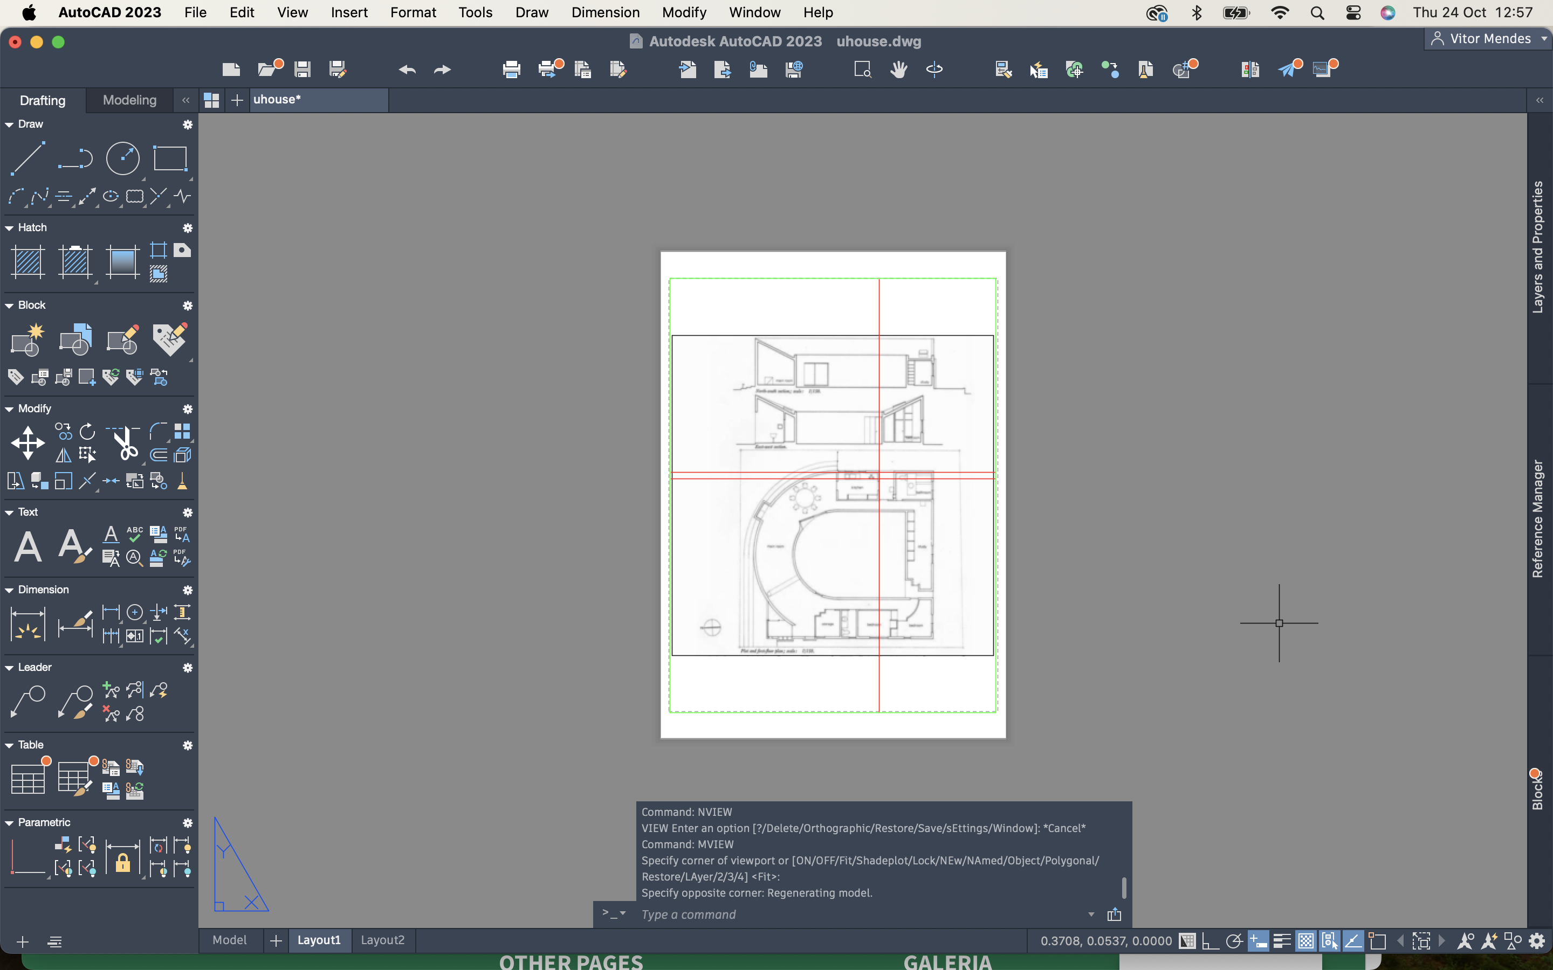Select the Line draw tool
Viewport: 1553px width, 970px height.
(x=28, y=158)
